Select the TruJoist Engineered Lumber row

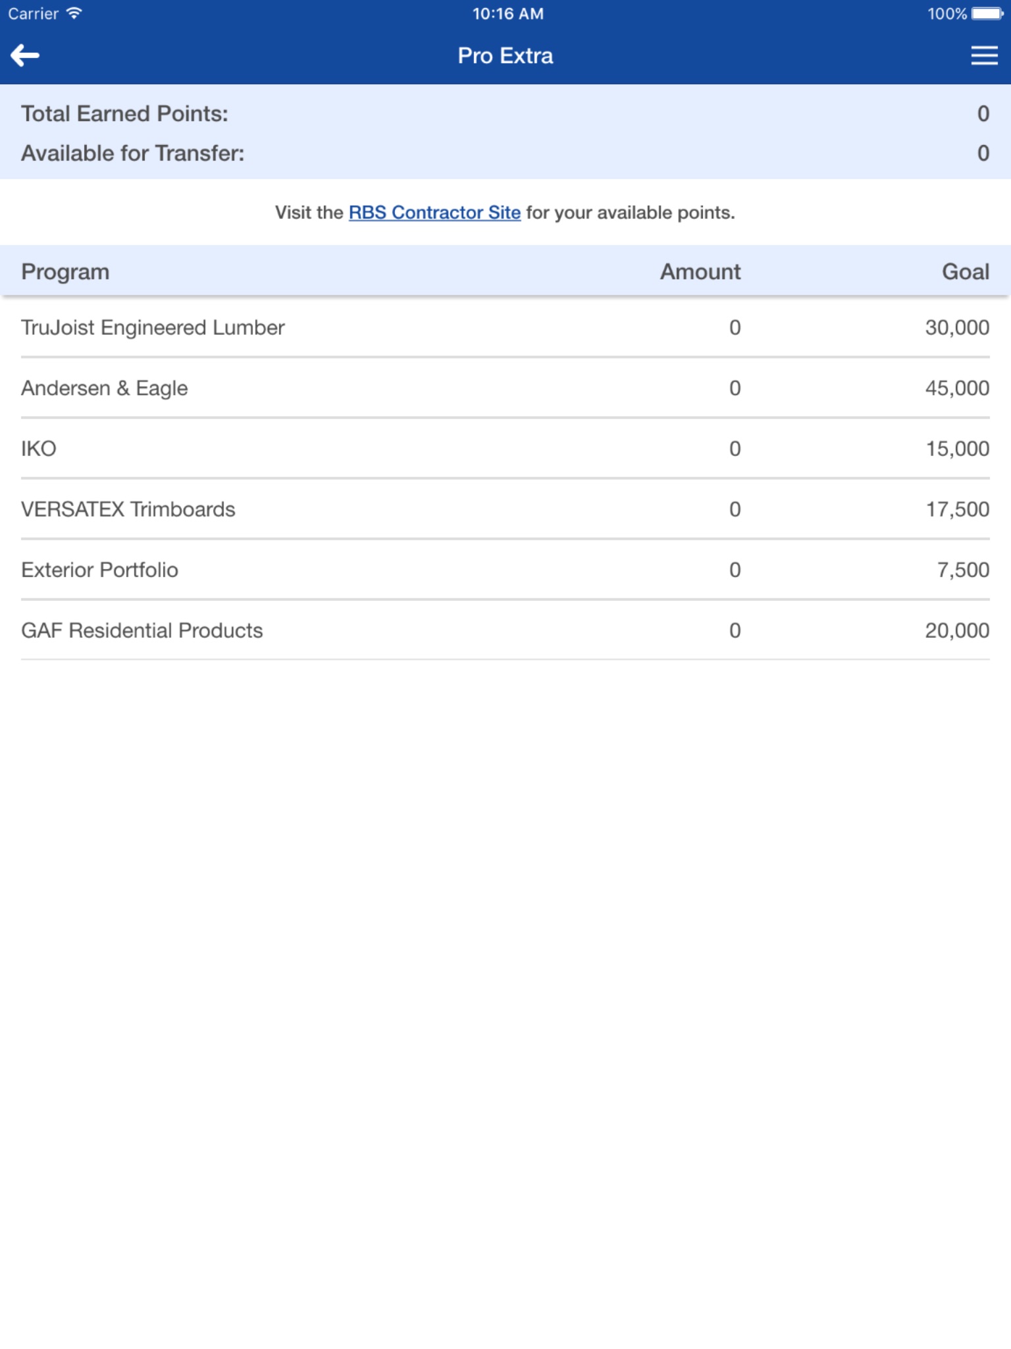pos(153,328)
